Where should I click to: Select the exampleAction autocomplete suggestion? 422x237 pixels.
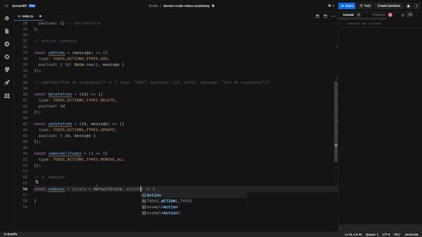pyautogui.click(x=194, y=207)
